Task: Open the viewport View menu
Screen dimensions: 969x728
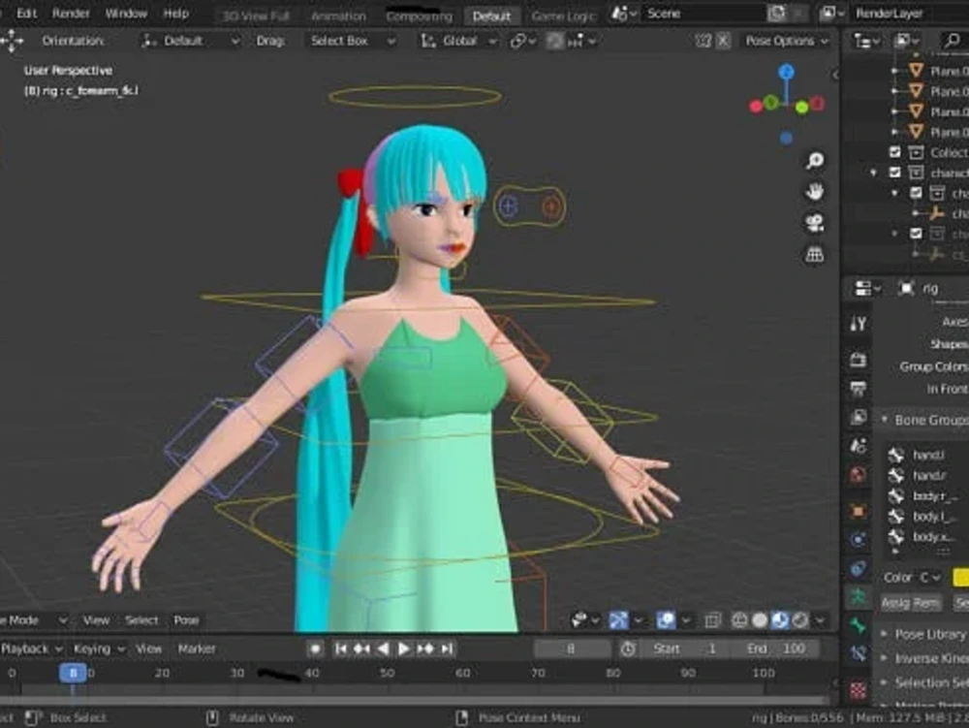Action: [96, 619]
